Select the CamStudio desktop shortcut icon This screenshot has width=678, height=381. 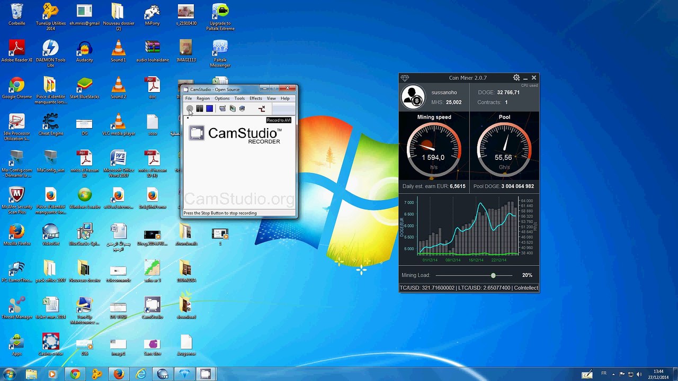pos(152,308)
